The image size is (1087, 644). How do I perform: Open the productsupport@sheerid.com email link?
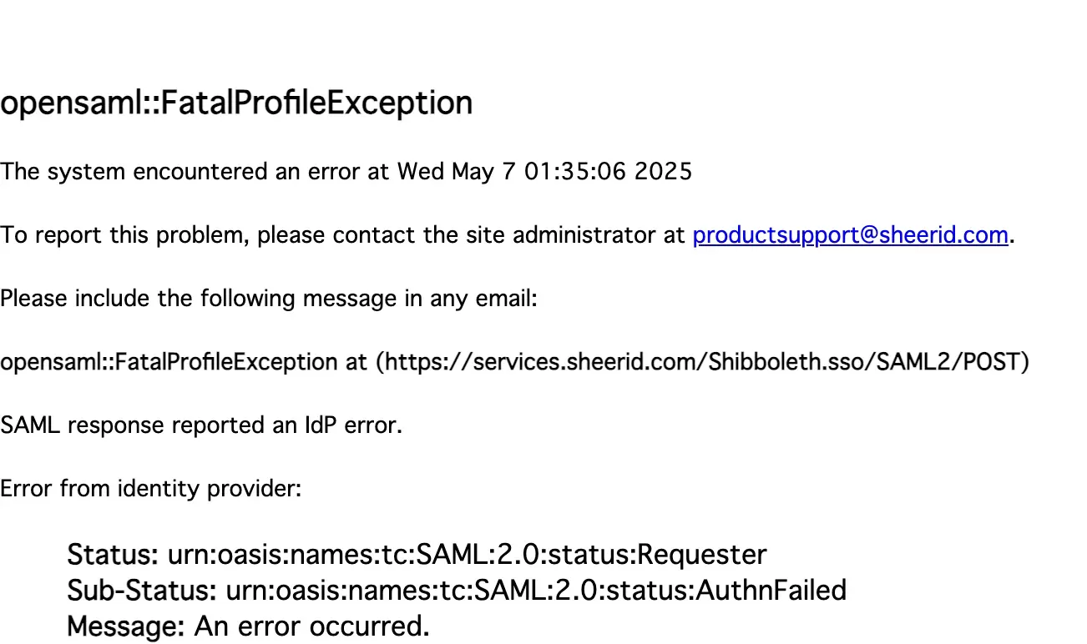click(x=851, y=236)
